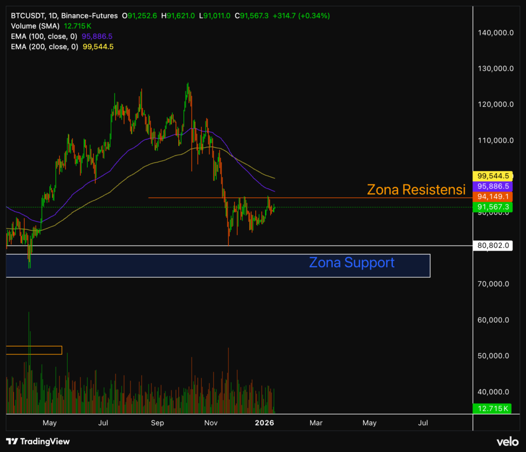Image resolution: width=526 pixels, height=452 pixels.
Task: Select the EMA 100 indicator legend
Action: click(x=44, y=36)
